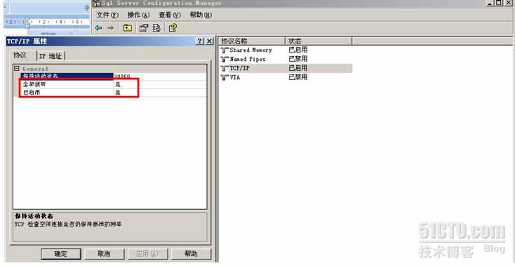Open the 帮助 menu
This screenshot has width=515, height=268.
[201, 15]
